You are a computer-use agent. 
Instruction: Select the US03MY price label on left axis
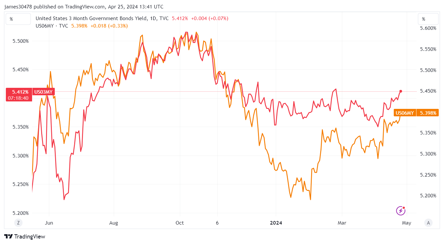(43, 92)
